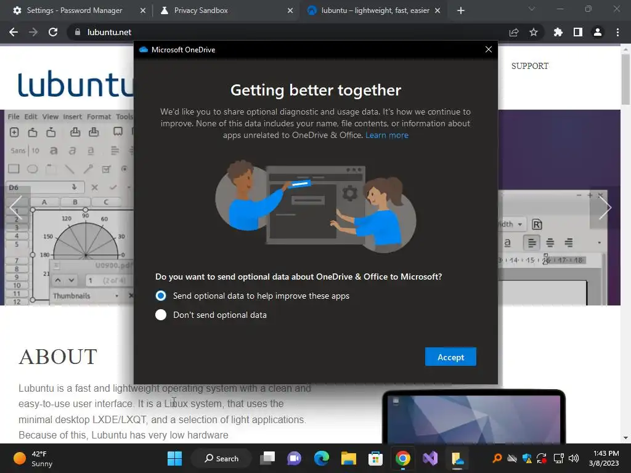Switch to Google Chrome in the taskbar

pos(402,458)
